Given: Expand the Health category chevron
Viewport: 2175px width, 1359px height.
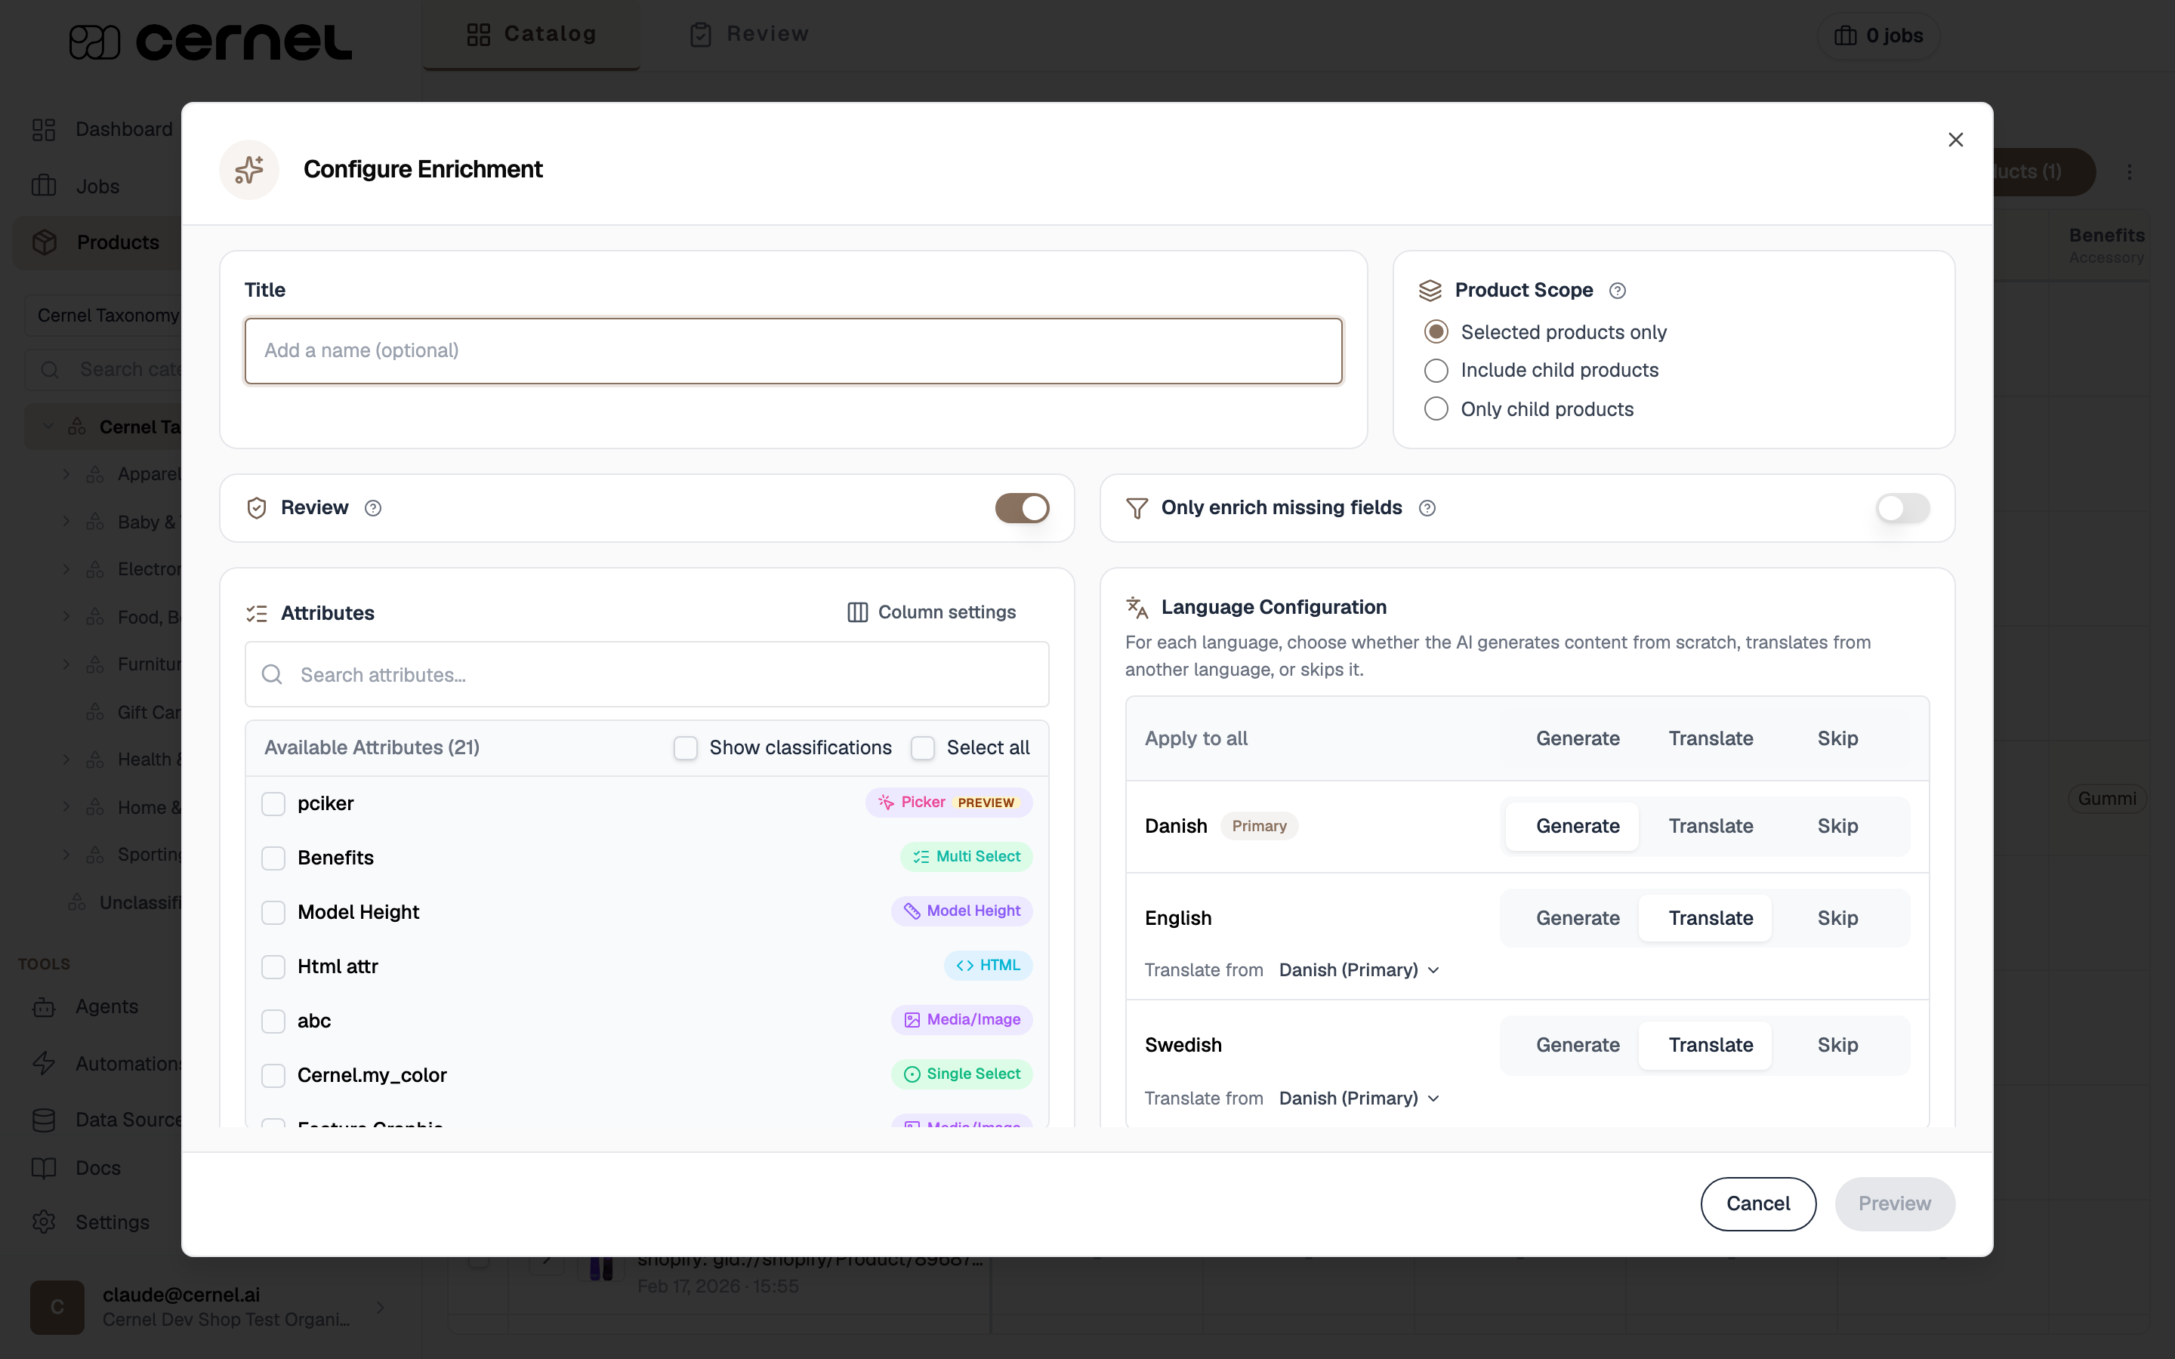Looking at the screenshot, I should pyautogui.click(x=66, y=760).
